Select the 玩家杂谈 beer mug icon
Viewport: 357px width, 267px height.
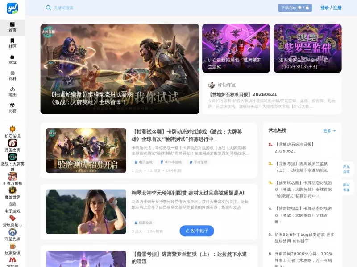point(12,246)
